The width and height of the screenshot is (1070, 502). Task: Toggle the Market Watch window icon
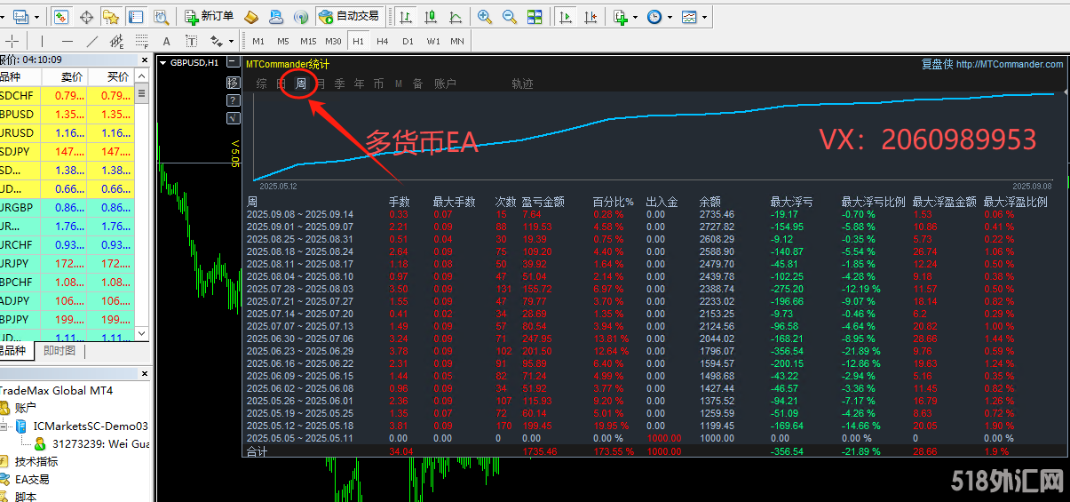61,16
